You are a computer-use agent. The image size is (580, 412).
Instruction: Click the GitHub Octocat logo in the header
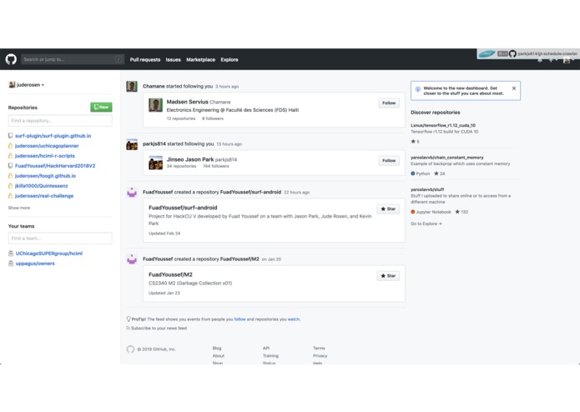(x=11, y=59)
